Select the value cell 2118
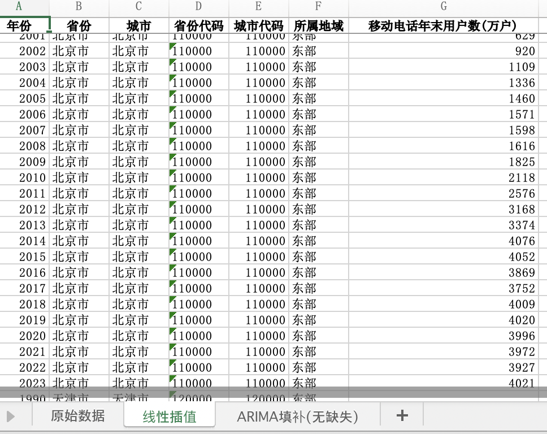547x434 pixels. pyautogui.click(x=444, y=177)
